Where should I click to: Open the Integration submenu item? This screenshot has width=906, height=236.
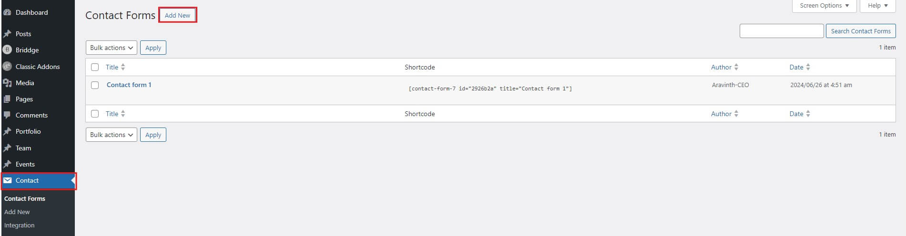point(19,225)
